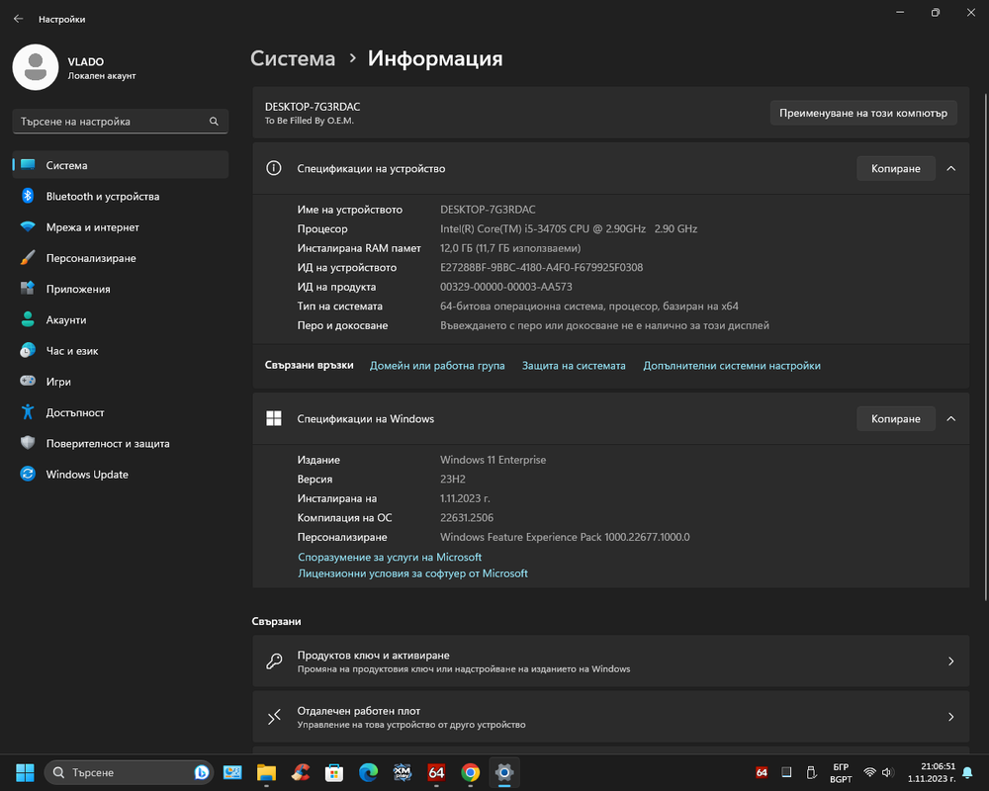The width and height of the screenshot is (989, 791).
Task: Open Допълнителни системни настройки link
Action: coord(732,365)
